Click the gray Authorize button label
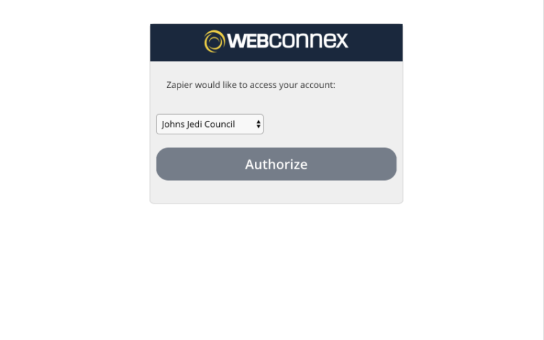544x340 pixels. 276,164
